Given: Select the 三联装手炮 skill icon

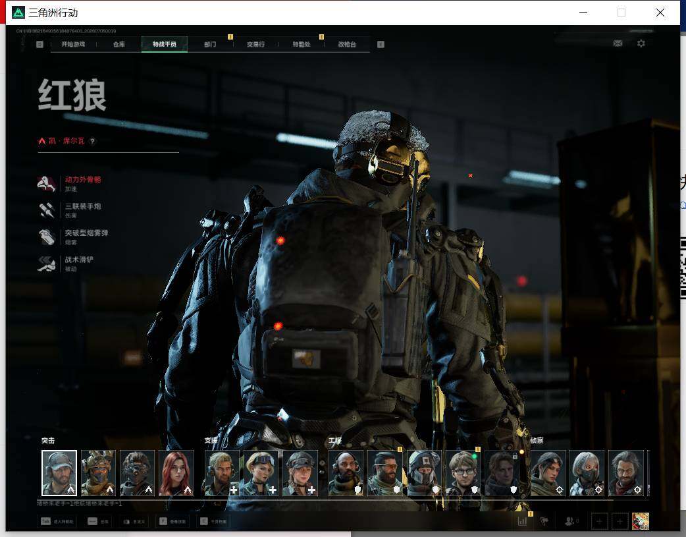Looking at the screenshot, I should click(x=46, y=210).
